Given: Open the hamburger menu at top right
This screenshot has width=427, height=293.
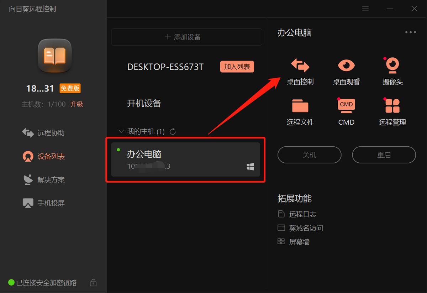Looking at the screenshot, I should pos(365,9).
